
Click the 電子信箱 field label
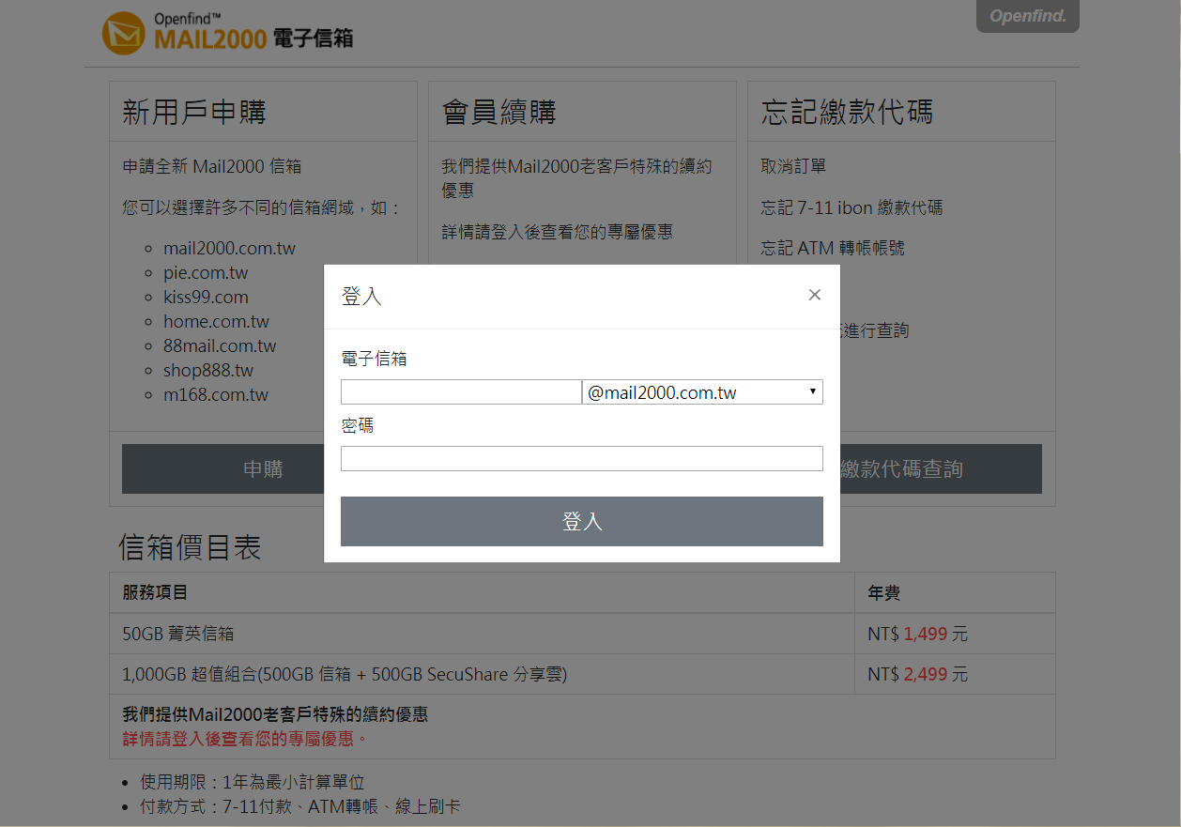tap(374, 359)
